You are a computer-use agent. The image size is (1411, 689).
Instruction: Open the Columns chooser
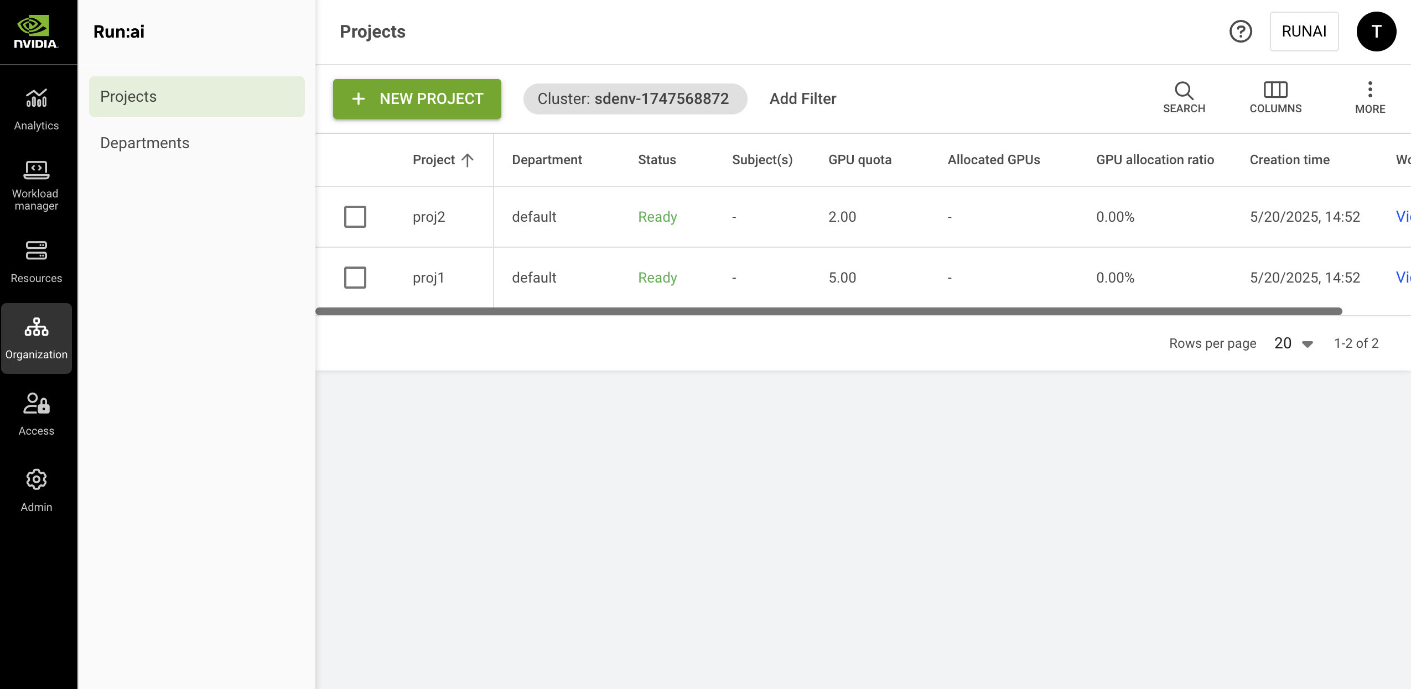tap(1275, 97)
